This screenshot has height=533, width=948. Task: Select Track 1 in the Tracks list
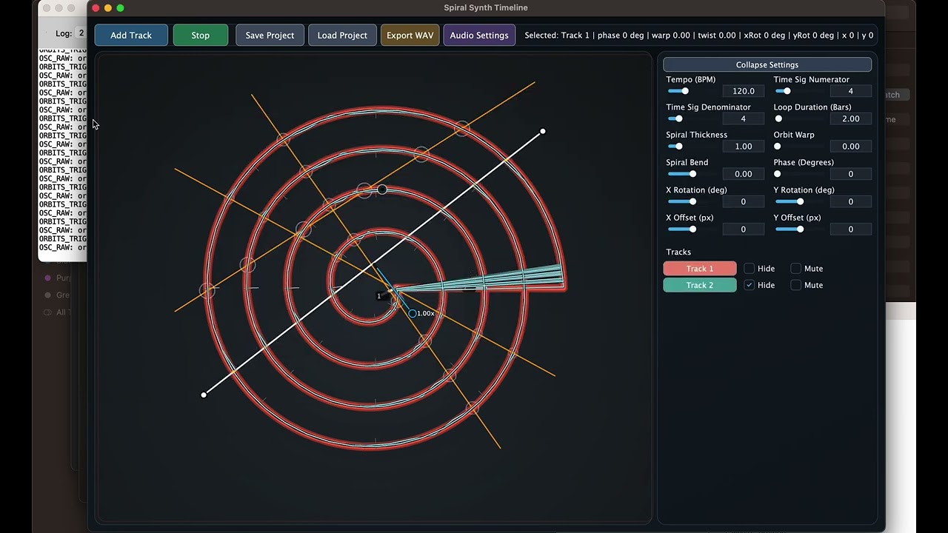point(700,269)
